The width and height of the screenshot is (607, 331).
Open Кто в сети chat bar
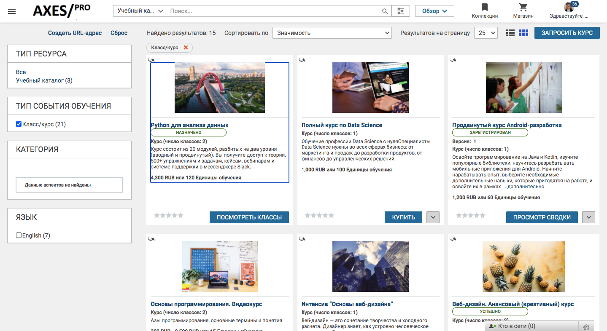(x=531, y=326)
